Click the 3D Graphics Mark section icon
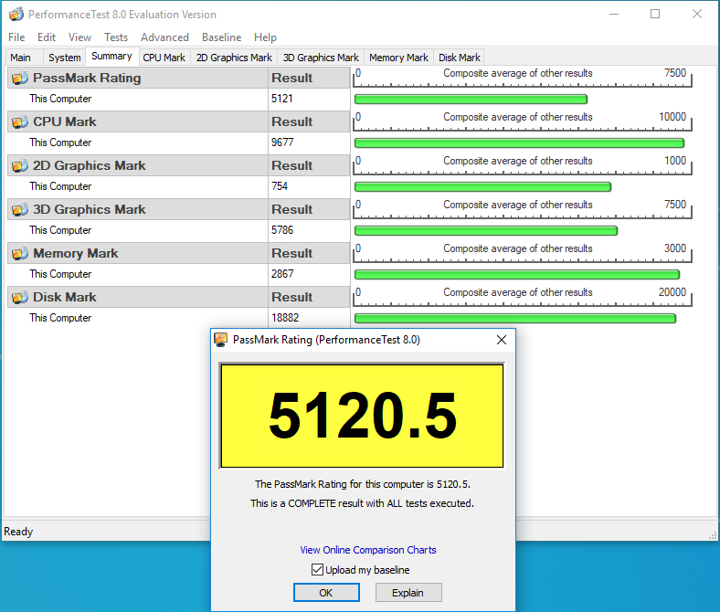The height and width of the screenshot is (612, 720). tap(20, 210)
